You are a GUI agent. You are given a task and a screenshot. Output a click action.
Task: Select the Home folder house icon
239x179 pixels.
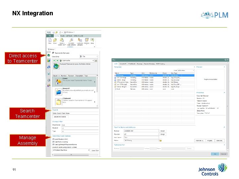point(58,82)
